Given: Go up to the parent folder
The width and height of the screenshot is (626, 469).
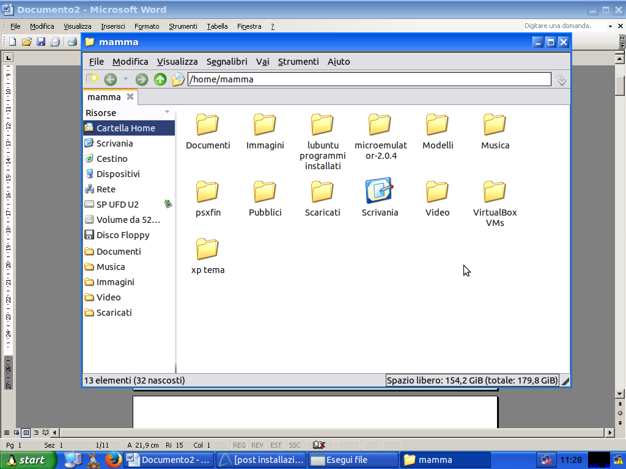Looking at the screenshot, I should pos(160,79).
